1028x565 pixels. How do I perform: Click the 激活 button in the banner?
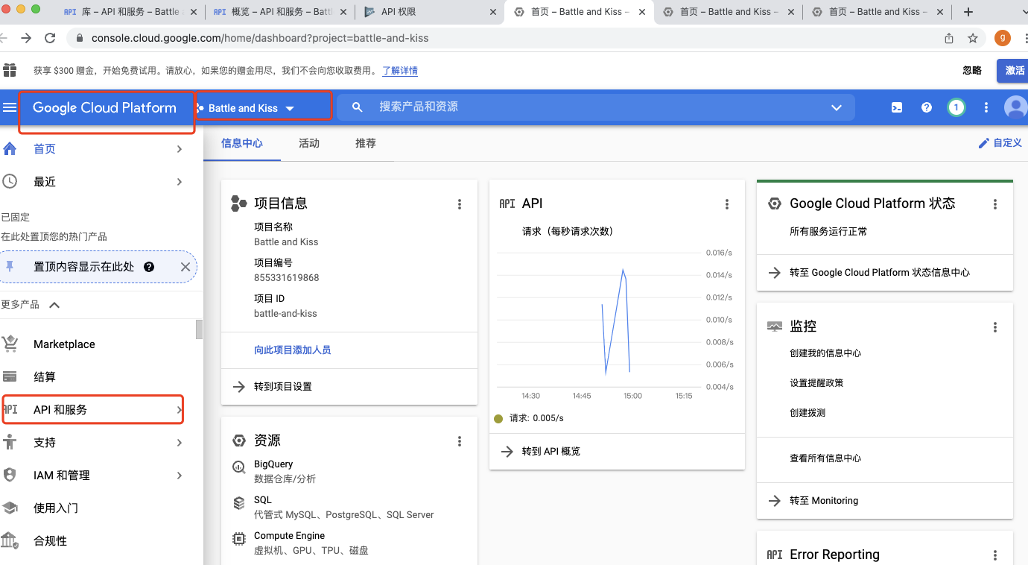pyautogui.click(x=1015, y=71)
